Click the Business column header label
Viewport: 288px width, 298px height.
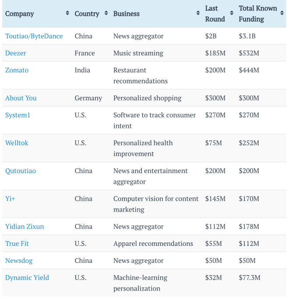coord(126,14)
